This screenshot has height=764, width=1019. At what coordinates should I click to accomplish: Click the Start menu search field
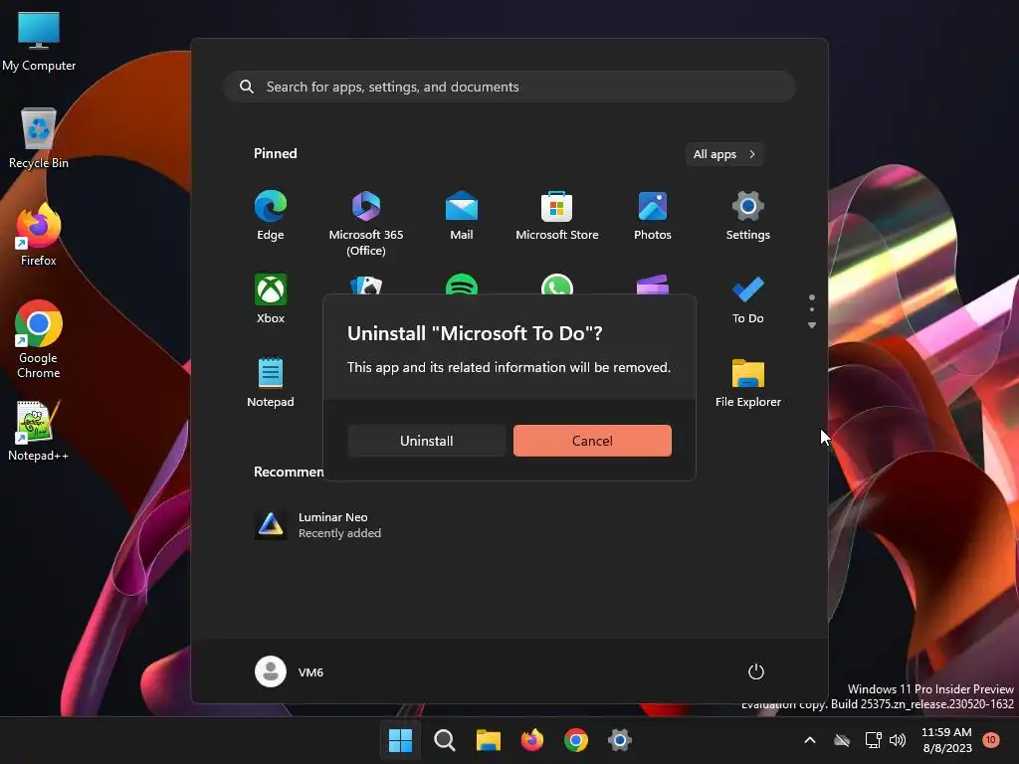[509, 87]
